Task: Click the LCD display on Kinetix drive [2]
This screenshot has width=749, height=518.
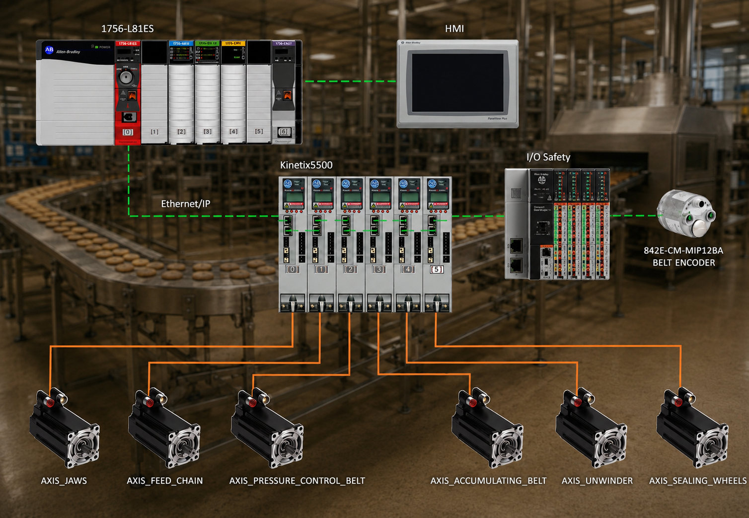Action: pos(352,197)
